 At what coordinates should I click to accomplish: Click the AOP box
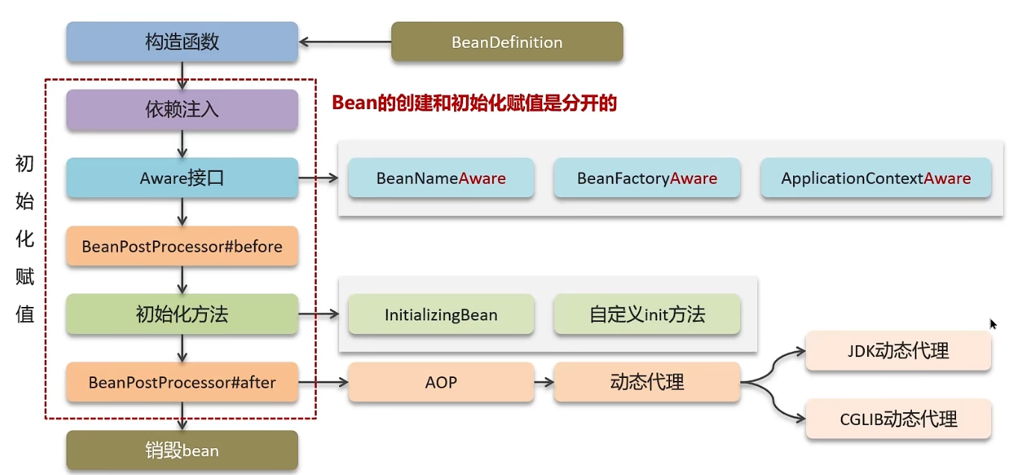(x=441, y=382)
